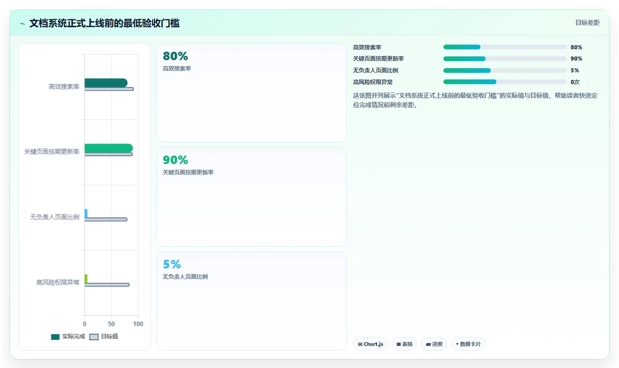Select the 进度 tag chip
The image size is (619, 368).
coord(434,344)
